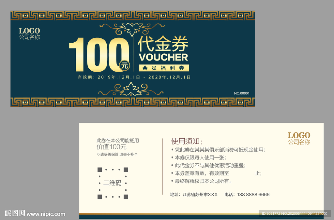Click the 最终解释权归本公司所有 terms line
Viewport: 334px width, 220px height.
click(204, 181)
